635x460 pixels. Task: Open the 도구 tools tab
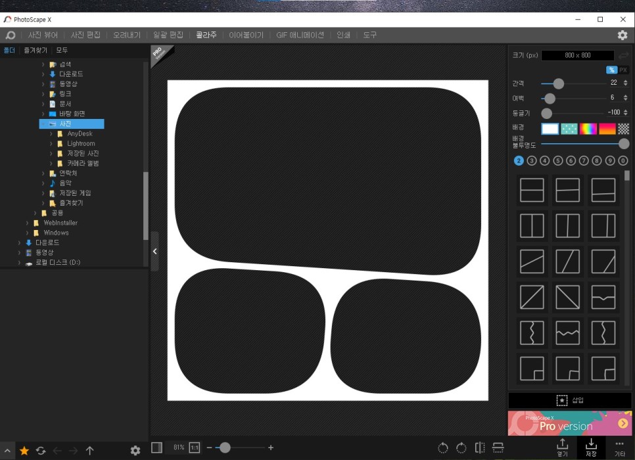click(x=369, y=35)
